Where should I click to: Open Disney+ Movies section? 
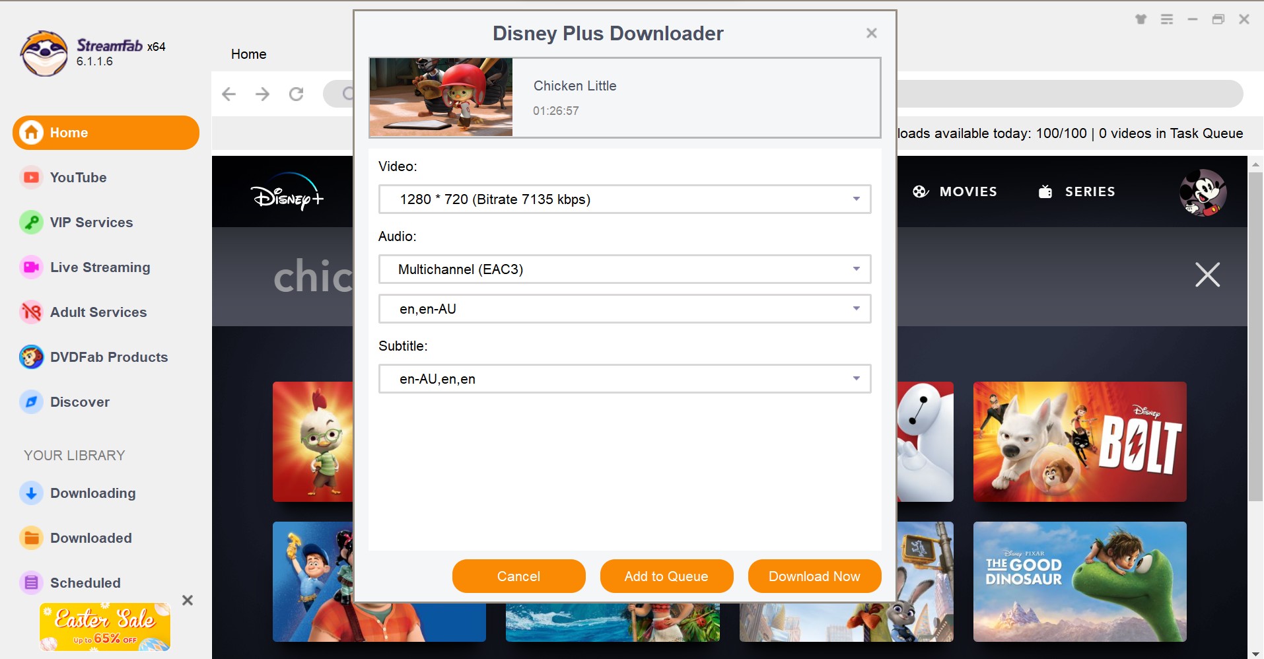pos(955,191)
